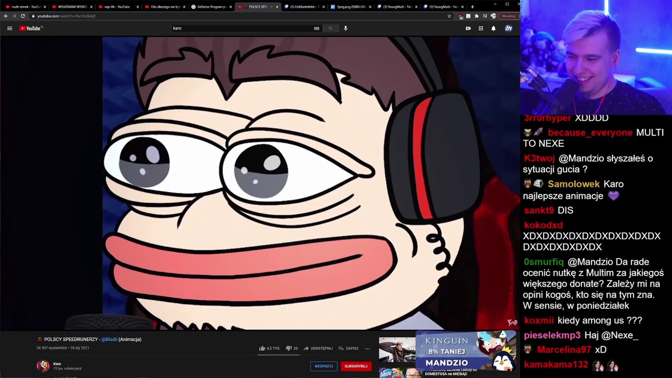The image size is (672, 378).
Task: Click username sankt9 in chat
Action: pyautogui.click(x=539, y=211)
